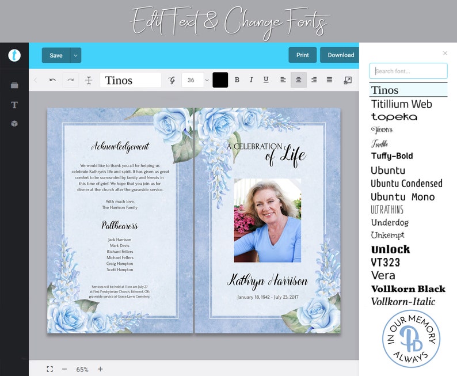Align text left
The width and height of the screenshot is (457, 376).
pyautogui.click(x=283, y=80)
